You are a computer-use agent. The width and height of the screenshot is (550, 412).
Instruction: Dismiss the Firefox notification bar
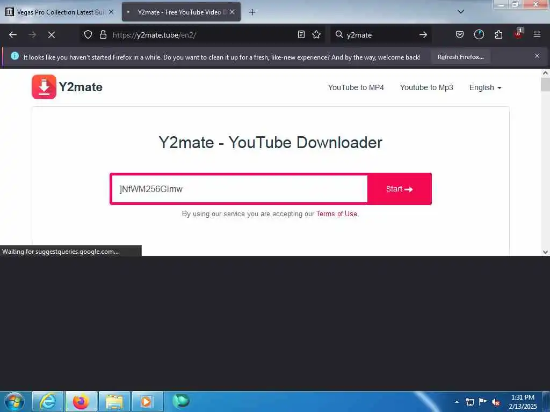537,56
